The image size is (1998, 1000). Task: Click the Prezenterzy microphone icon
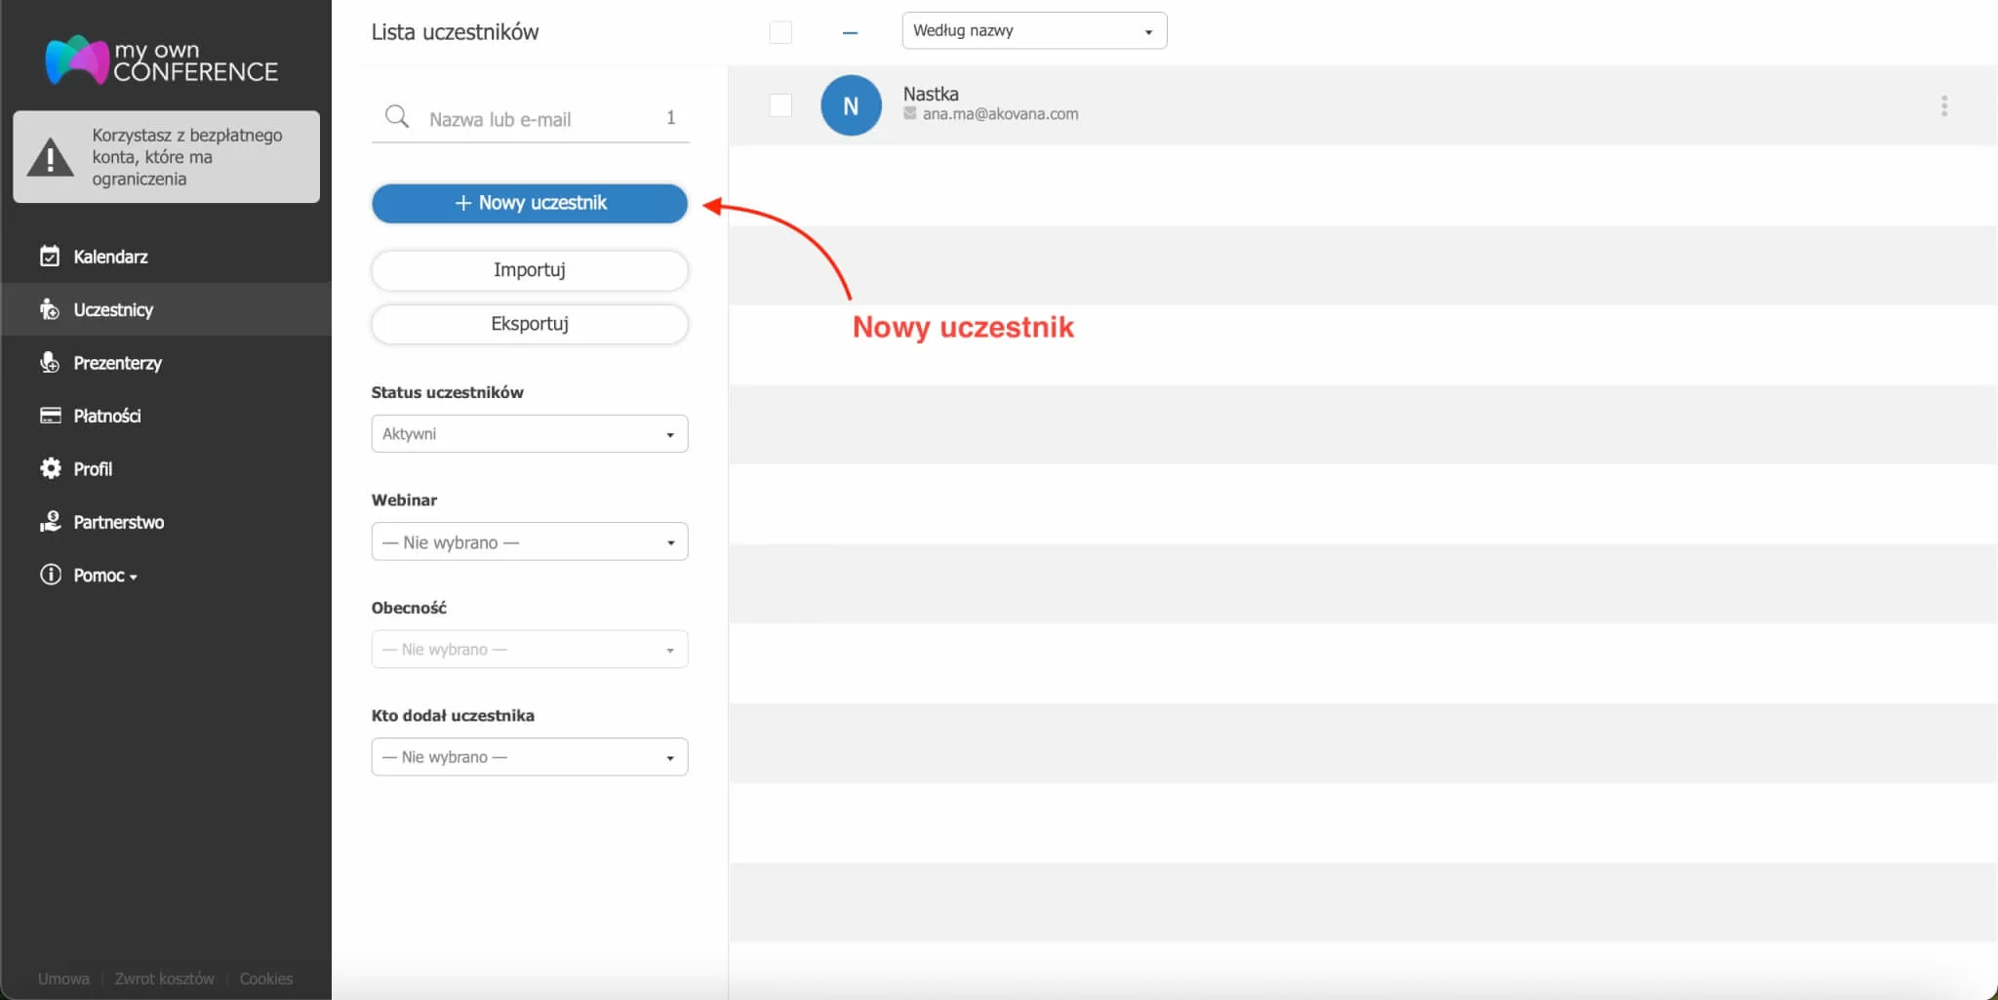click(x=50, y=363)
